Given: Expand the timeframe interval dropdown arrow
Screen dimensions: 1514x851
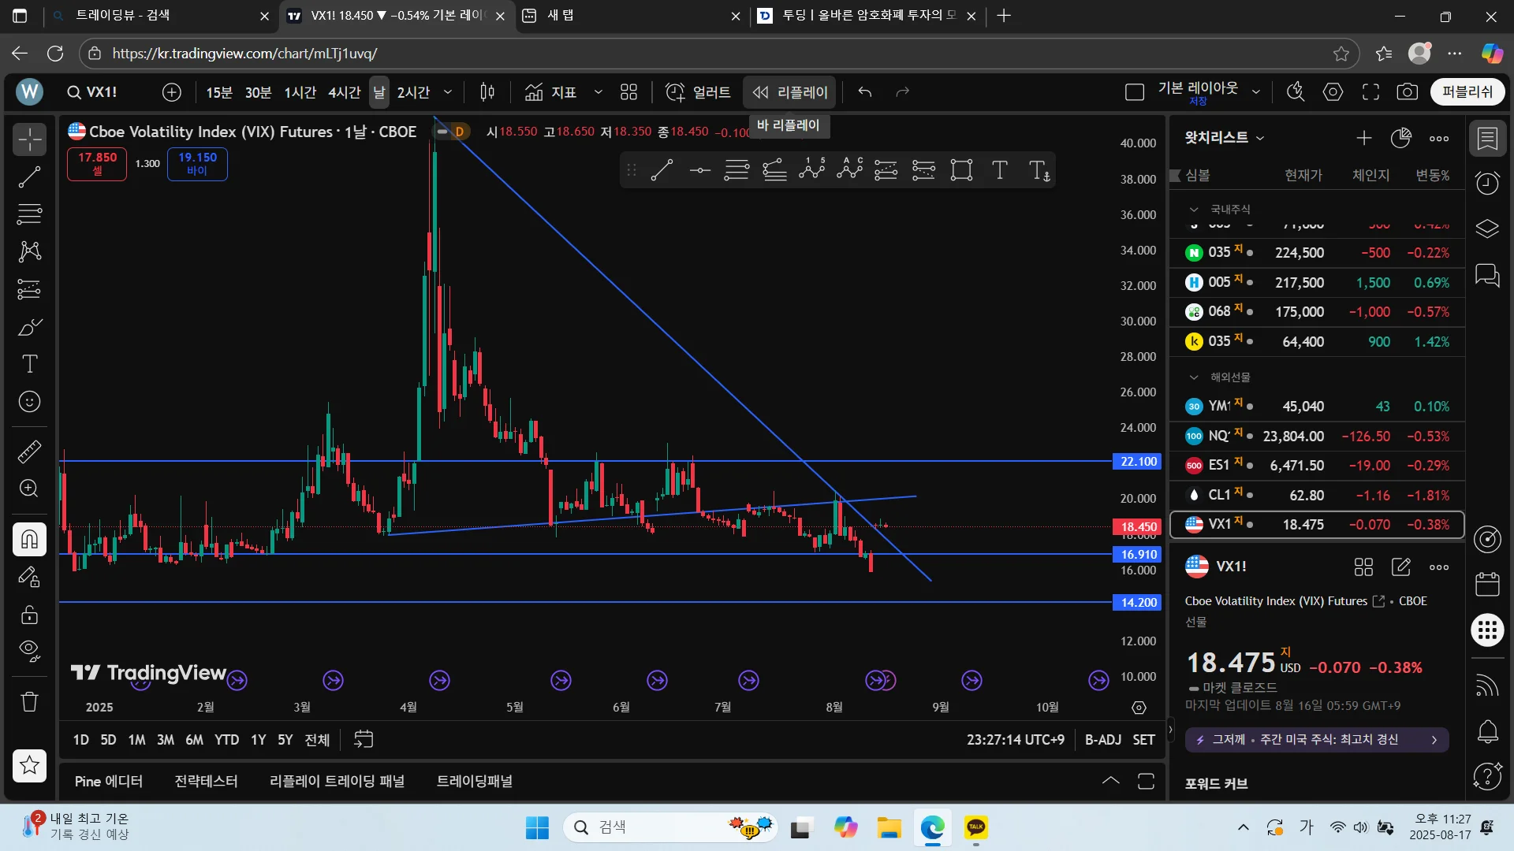Looking at the screenshot, I should (x=448, y=92).
